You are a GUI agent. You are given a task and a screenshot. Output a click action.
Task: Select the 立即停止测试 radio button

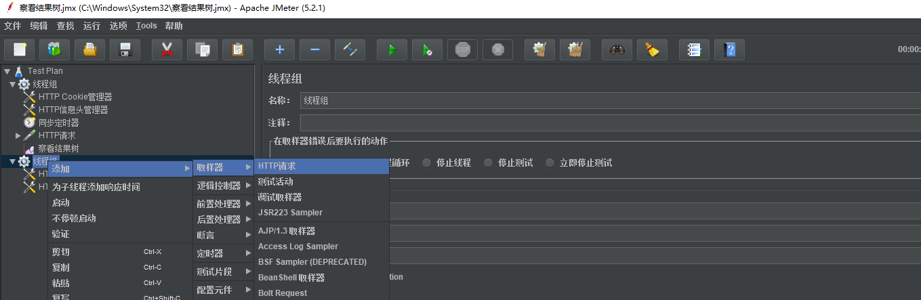550,163
